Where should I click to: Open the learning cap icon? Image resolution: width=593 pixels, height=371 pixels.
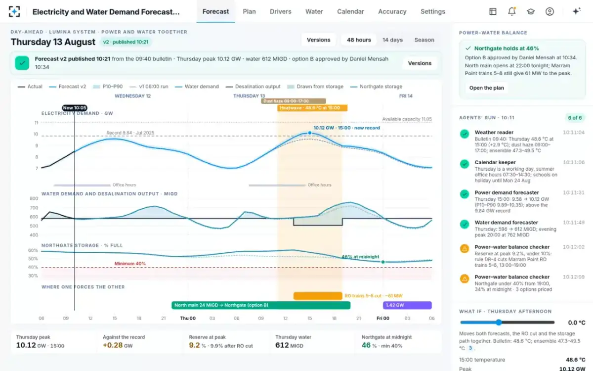[x=531, y=11]
